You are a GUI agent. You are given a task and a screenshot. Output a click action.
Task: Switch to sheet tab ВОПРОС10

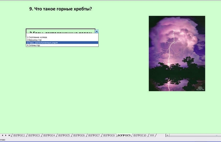(140, 135)
